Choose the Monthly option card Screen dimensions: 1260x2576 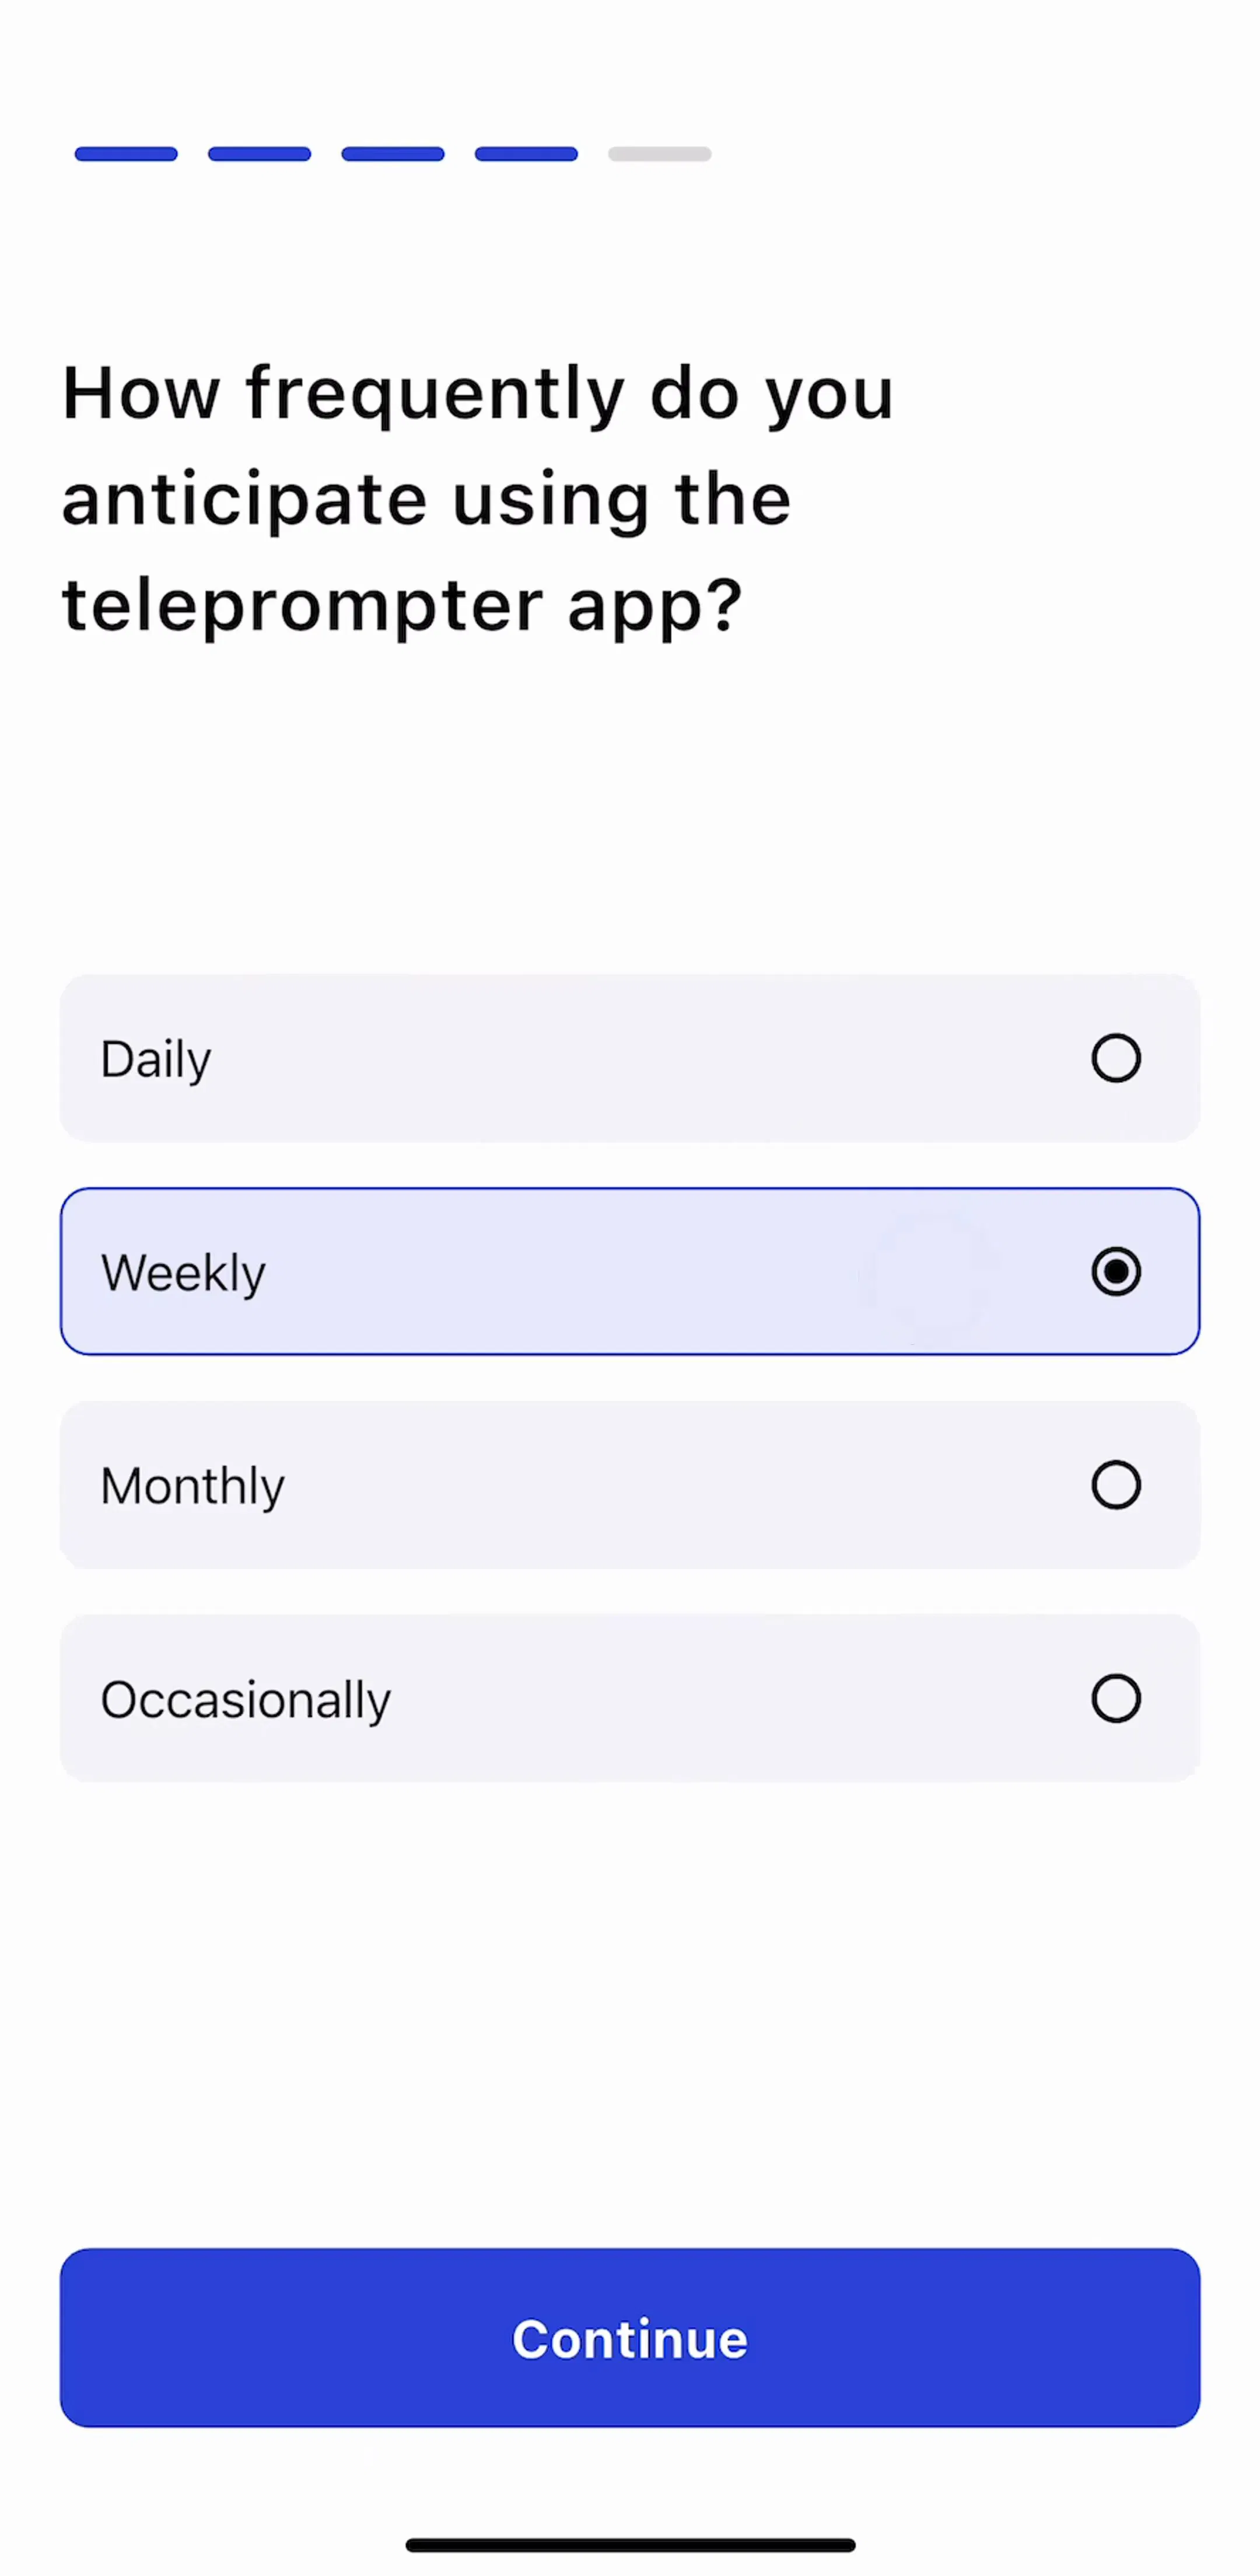click(x=629, y=1484)
